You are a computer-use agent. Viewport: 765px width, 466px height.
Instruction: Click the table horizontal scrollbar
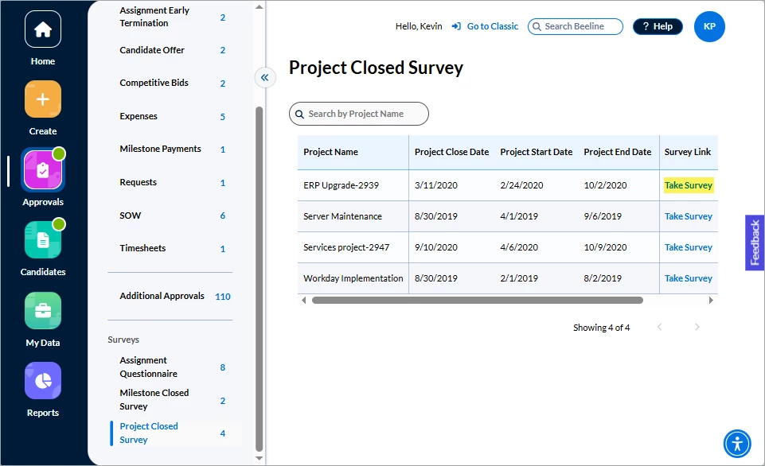click(x=477, y=301)
